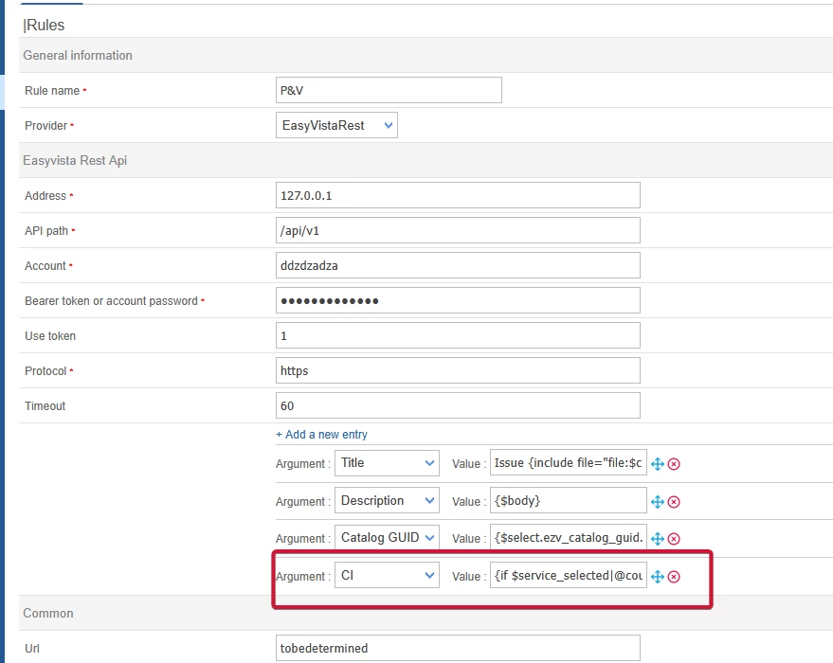Viewport: 833px width, 663px height.
Task: Focus the Rule name field
Action: (389, 90)
